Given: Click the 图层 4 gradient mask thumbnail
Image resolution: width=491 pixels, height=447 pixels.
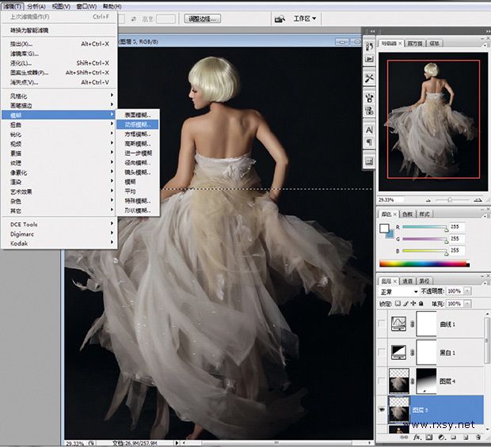Looking at the screenshot, I should coord(426,381).
